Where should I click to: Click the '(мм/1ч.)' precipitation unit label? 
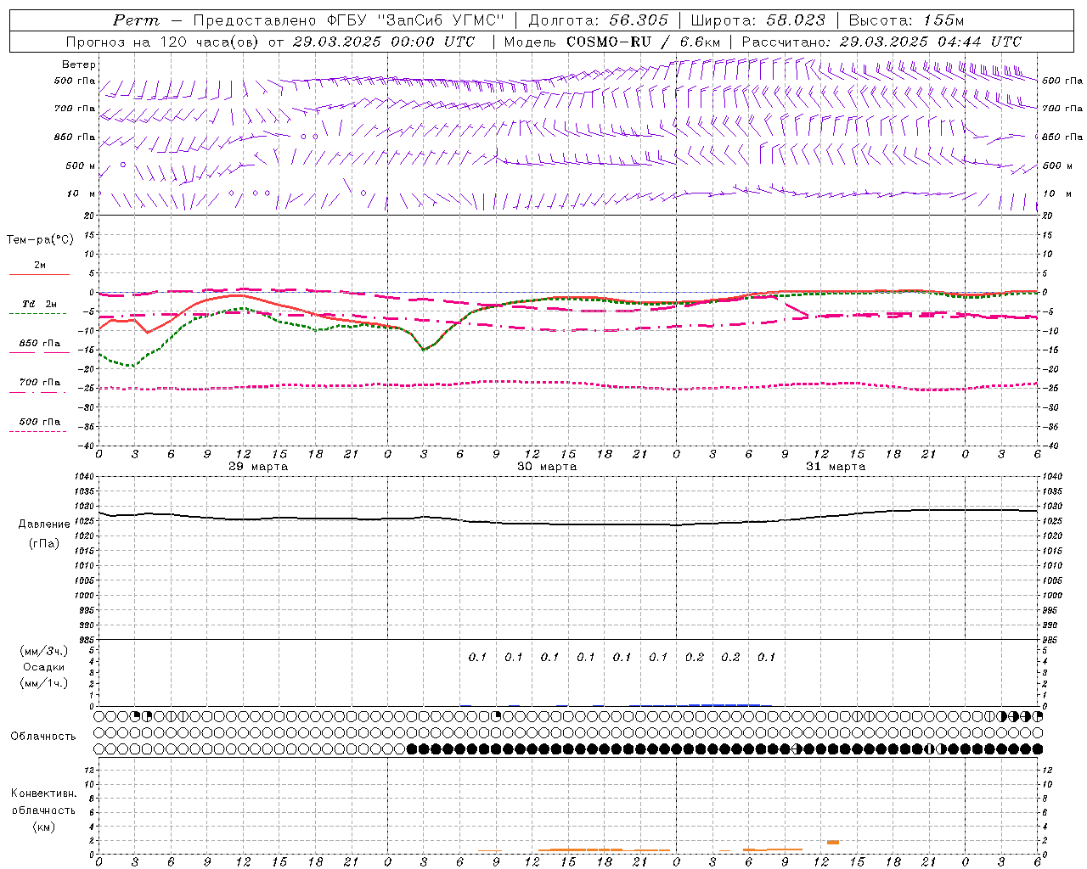(x=44, y=683)
